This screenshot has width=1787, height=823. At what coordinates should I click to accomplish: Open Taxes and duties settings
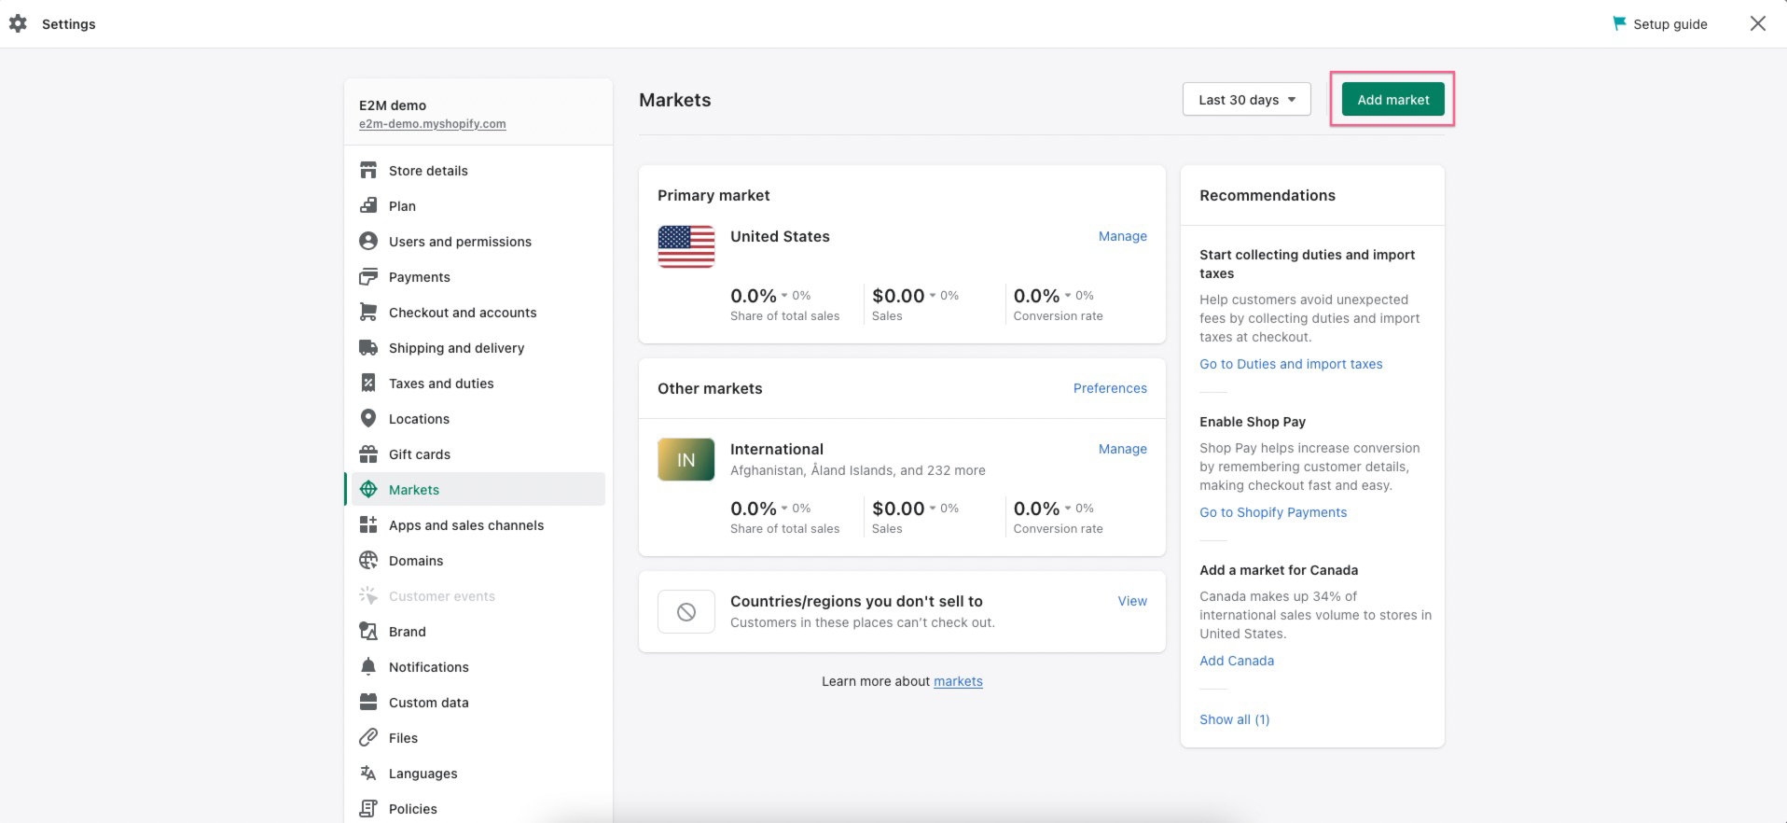(441, 384)
